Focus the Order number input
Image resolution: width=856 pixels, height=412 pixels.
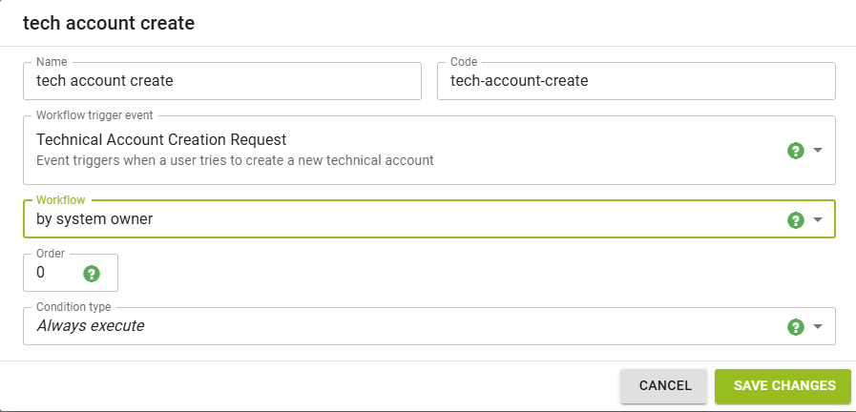pos(52,273)
